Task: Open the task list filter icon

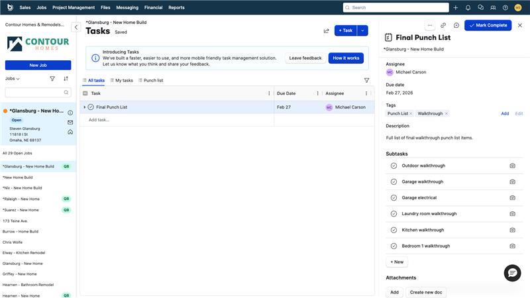Action: pos(366,80)
